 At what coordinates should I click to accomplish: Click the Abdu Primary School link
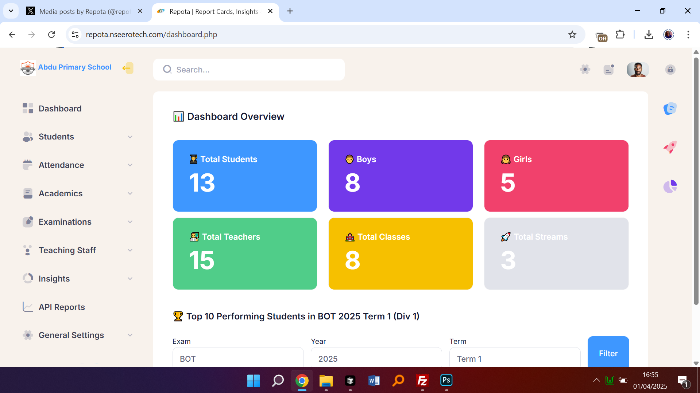coord(74,67)
